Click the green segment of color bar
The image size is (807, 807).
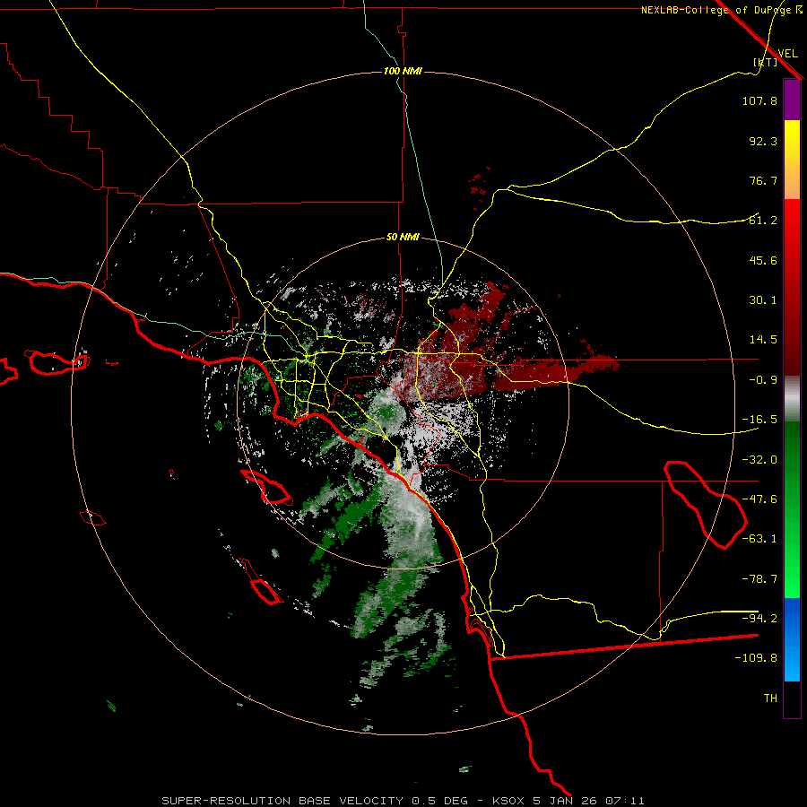point(792,509)
